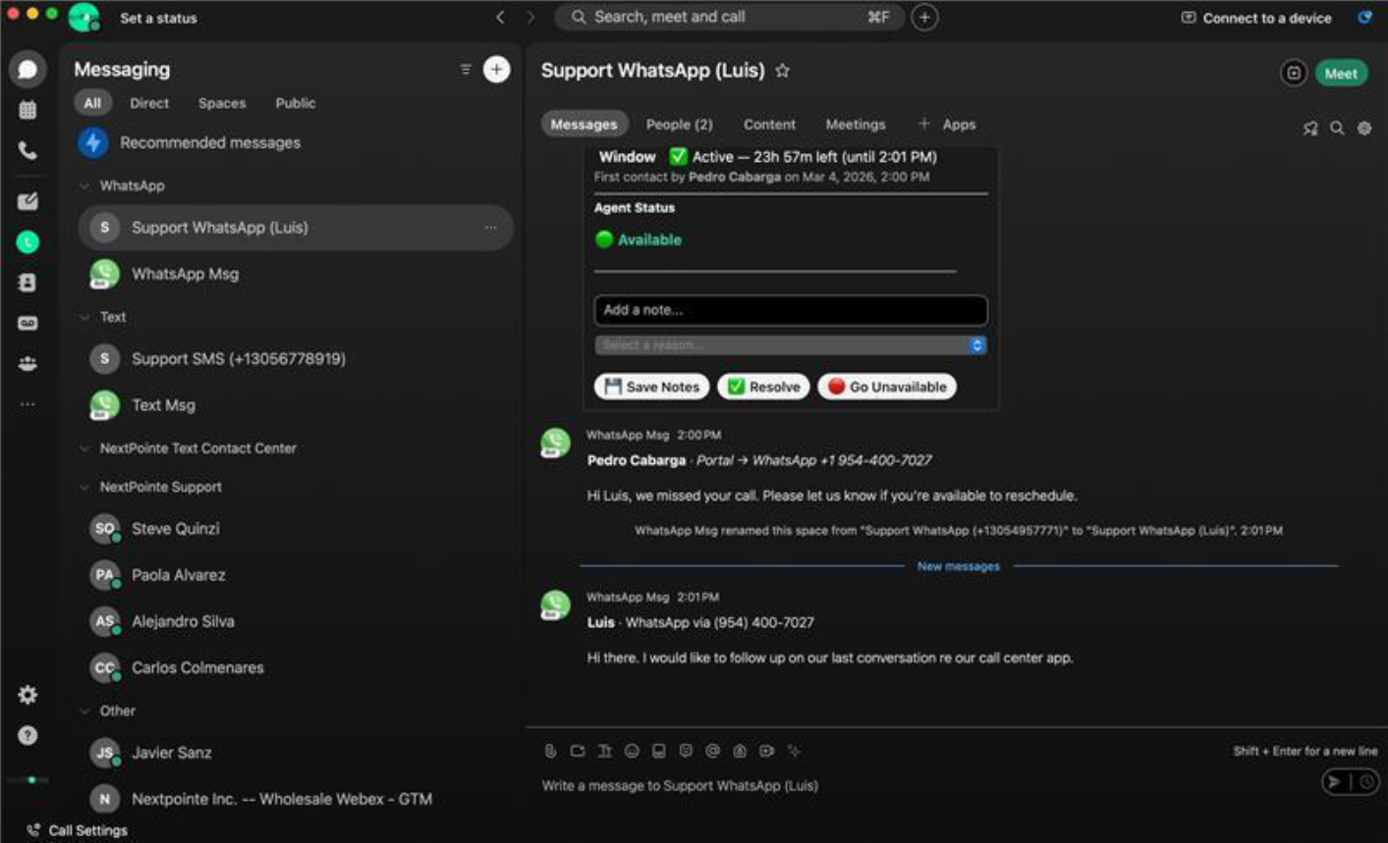Click Connect to a device
The height and width of the screenshot is (843, 1388).
point(1256,18)
